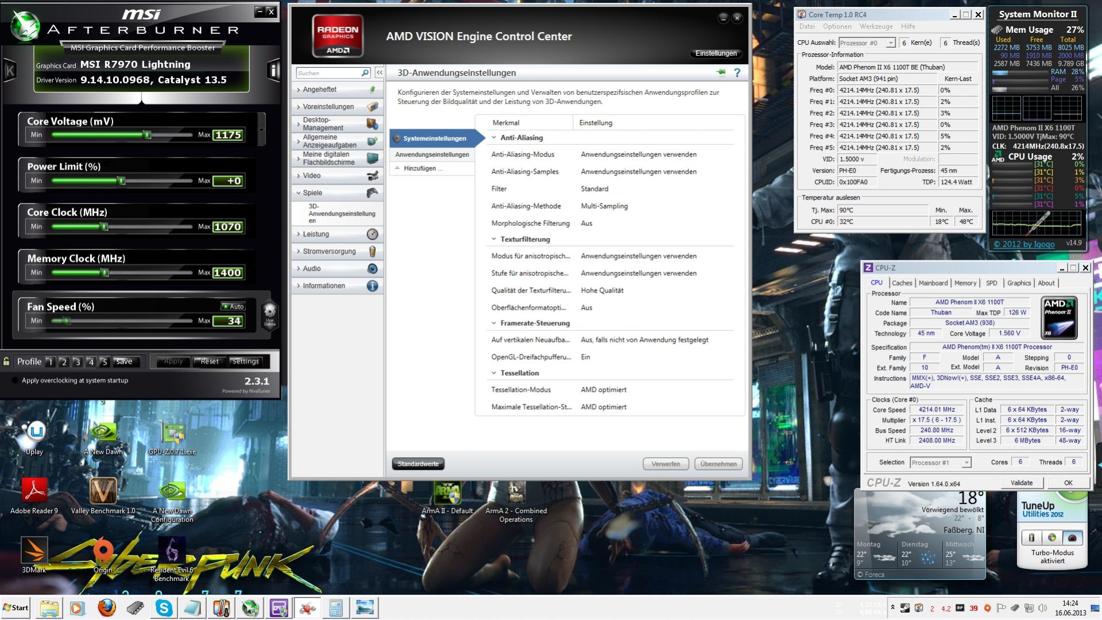Screen dimensions: 1102x620
Task: Click the Kombustor 'K' side button in Afterburner
Action: coord(10,71)
